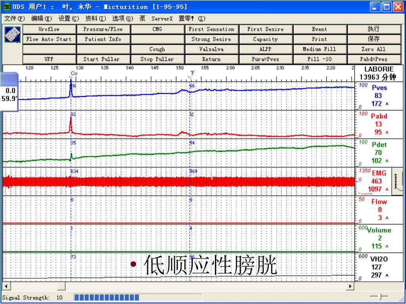Mark the First Desire event

pos(266,29)
